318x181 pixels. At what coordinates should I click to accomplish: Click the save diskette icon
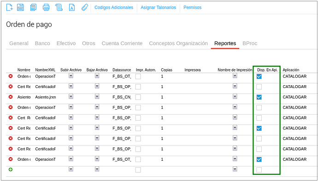(x=20, y=7)
